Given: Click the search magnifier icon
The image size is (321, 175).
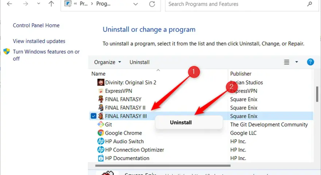Looking at the screenshot, I should [x=310, y=4].
